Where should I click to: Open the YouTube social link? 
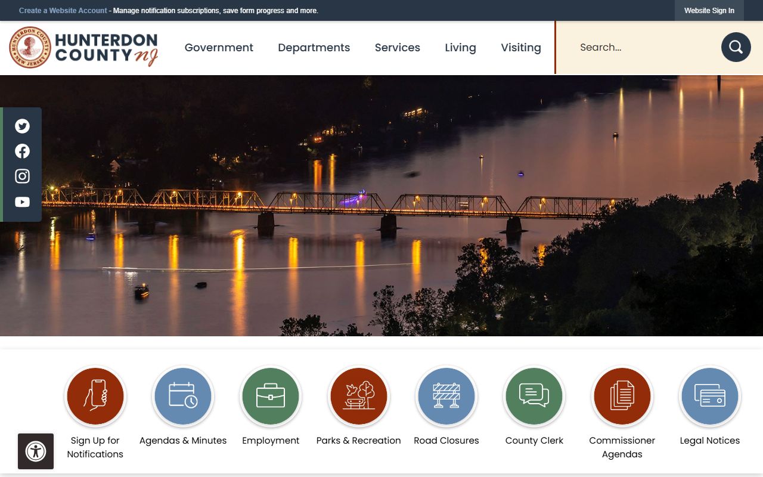(x=22, y=202)
